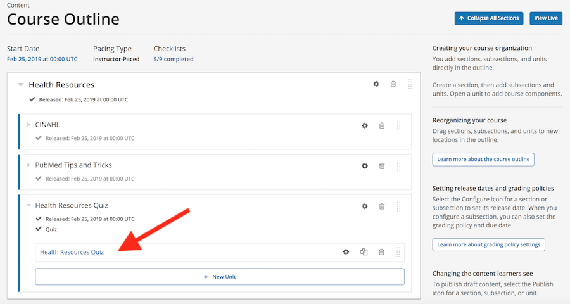Screen dimensions: 570x304
Task: Add a New Unit
Action: click(220, 277)
